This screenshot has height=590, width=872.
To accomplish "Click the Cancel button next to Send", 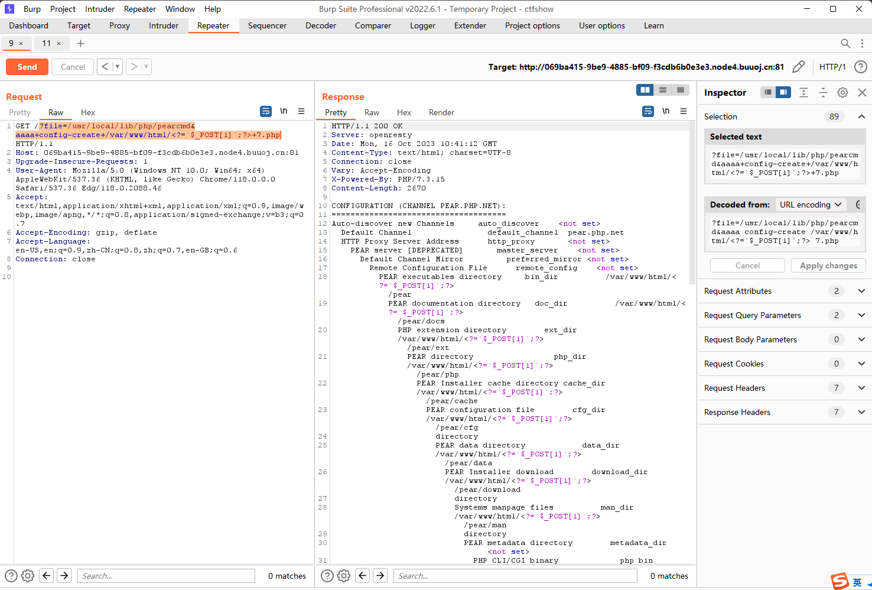I will point(73,67).
